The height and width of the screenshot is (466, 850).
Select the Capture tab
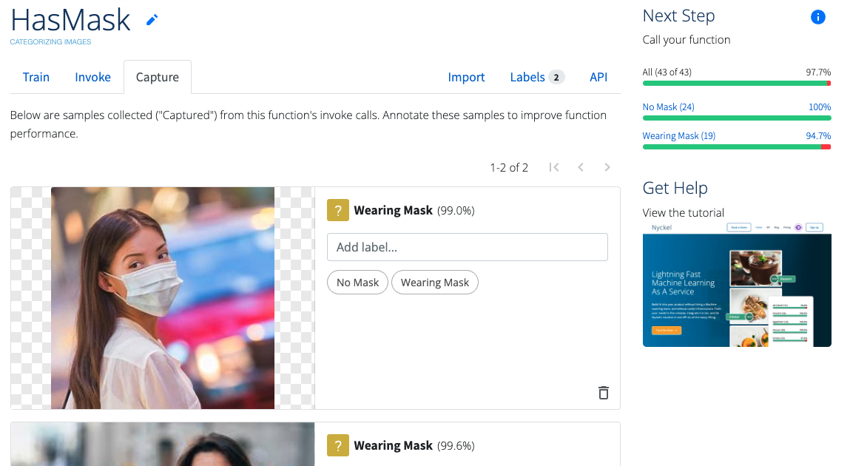158,77
